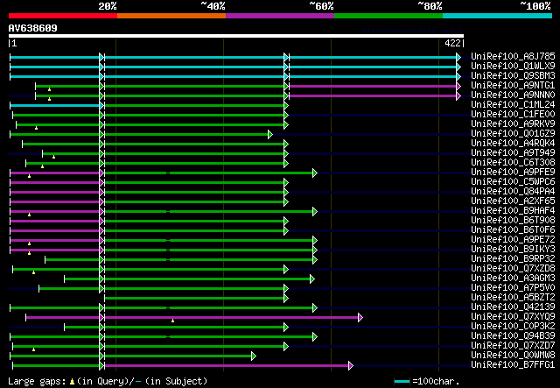560x388 pixels.
Task: Select the UniRef100_B6T0F6 hit label
Action: pos(513,230)
